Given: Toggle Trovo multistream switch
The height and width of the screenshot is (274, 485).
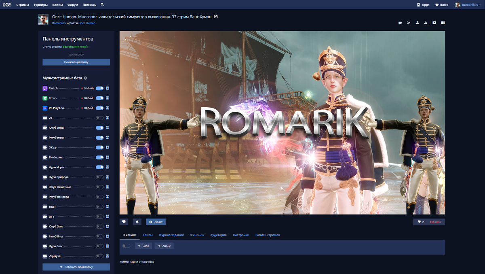Looking at the screenshot, I should pos(99,98).
